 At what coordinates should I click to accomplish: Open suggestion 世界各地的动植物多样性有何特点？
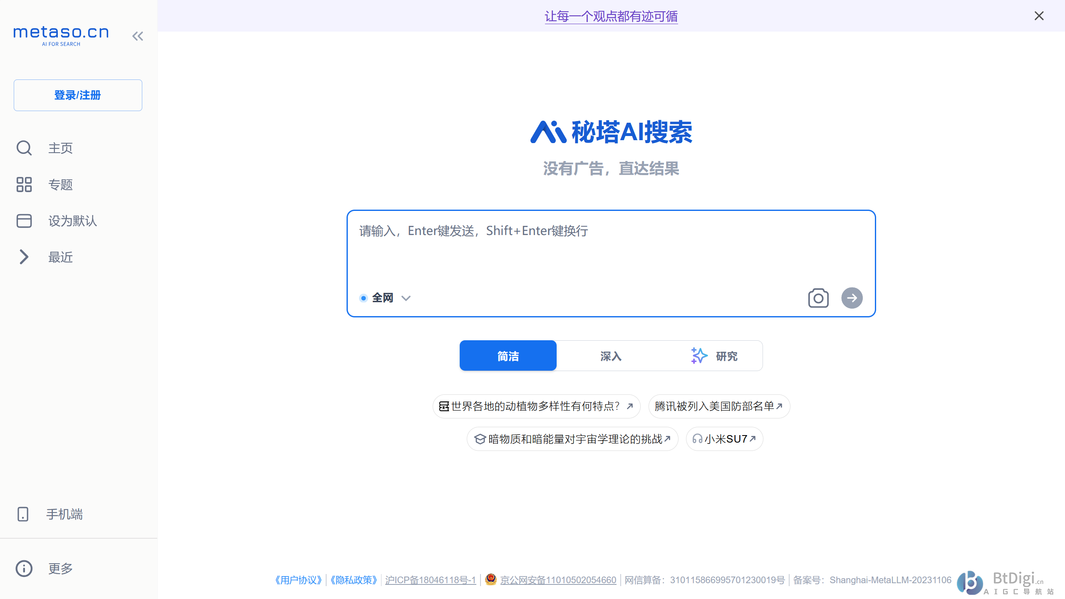[536, 406]
